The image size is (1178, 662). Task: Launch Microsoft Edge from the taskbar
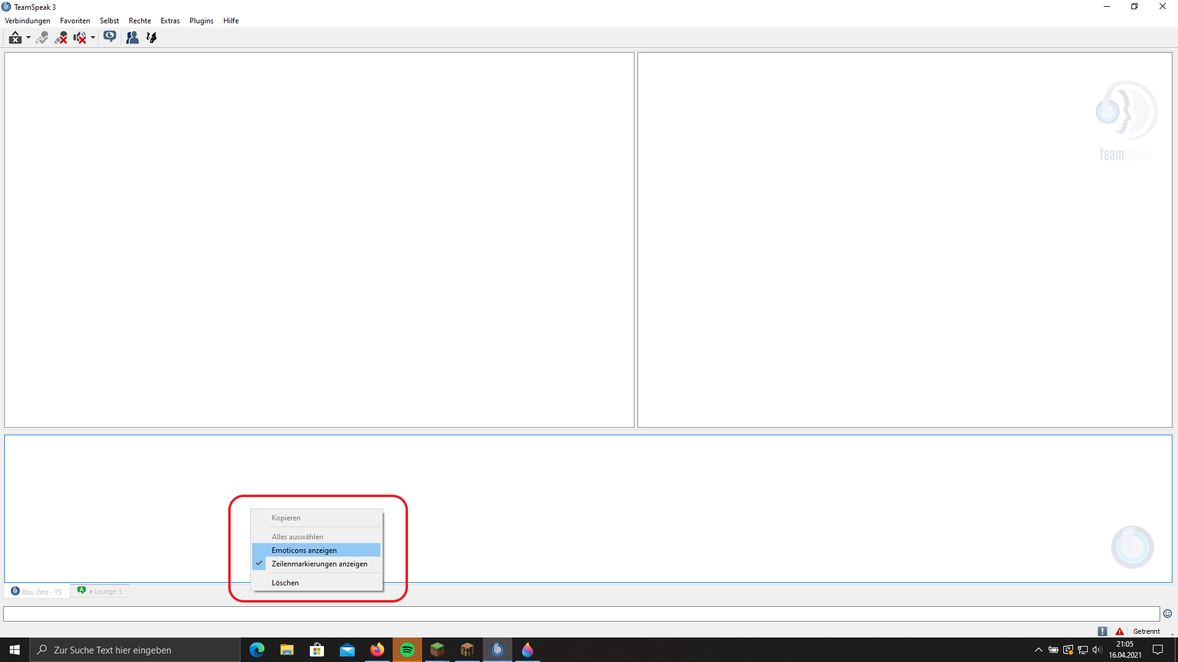click(x=257, y=650)
